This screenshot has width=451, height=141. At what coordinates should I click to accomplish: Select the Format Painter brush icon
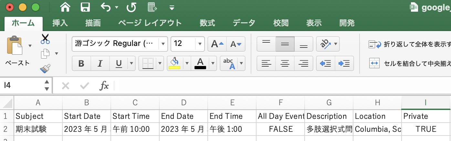[x=45, y=69]
